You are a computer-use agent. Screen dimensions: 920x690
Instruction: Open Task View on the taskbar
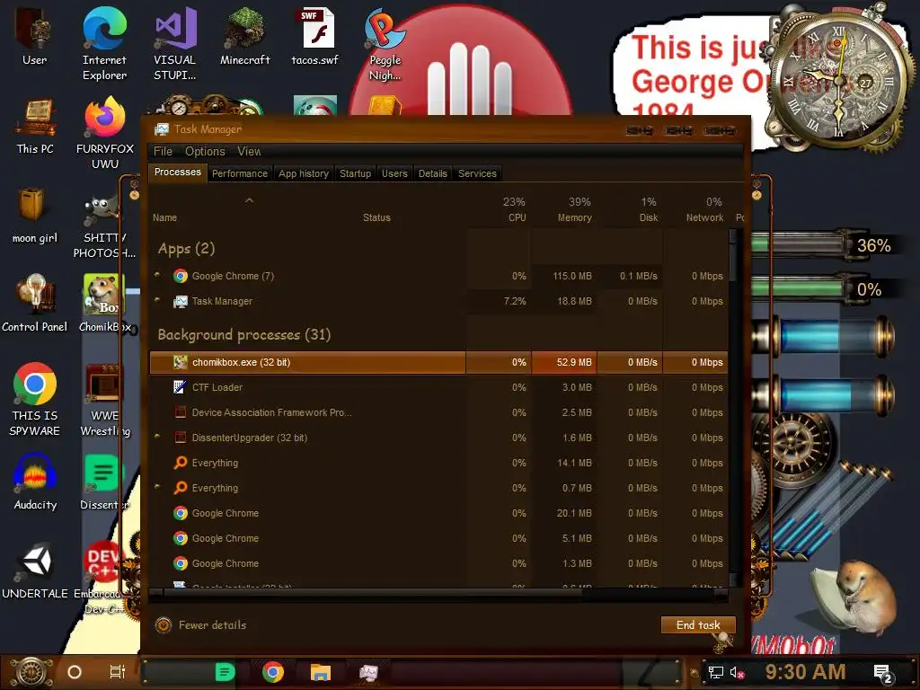(x=118, y=672)
